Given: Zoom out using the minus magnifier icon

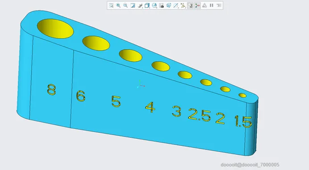Looking at the screenshot, I should tap(125, 5).
